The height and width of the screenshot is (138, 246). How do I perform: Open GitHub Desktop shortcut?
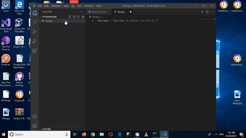(x=20, y=79)
